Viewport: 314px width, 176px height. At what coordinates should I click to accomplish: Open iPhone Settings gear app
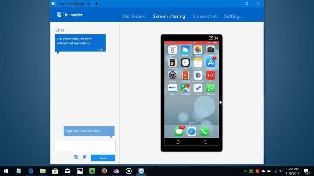pos(172,75)
